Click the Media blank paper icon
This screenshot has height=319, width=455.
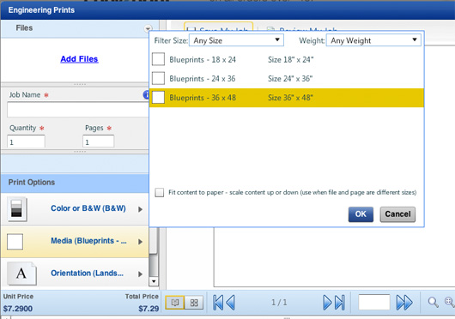(x=15, y=241)
